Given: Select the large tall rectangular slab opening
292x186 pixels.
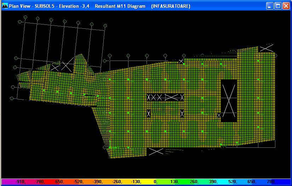Looking at the screenshot, I should pyautogui.click(x=229, y=101).
